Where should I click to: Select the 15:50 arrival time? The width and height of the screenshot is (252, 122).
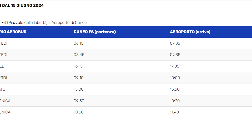coord(175,89)
